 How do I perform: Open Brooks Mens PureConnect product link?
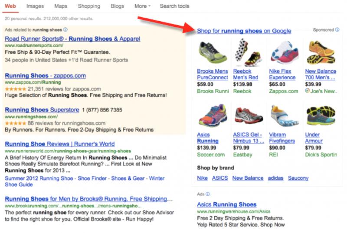click(x=213, y=74)
